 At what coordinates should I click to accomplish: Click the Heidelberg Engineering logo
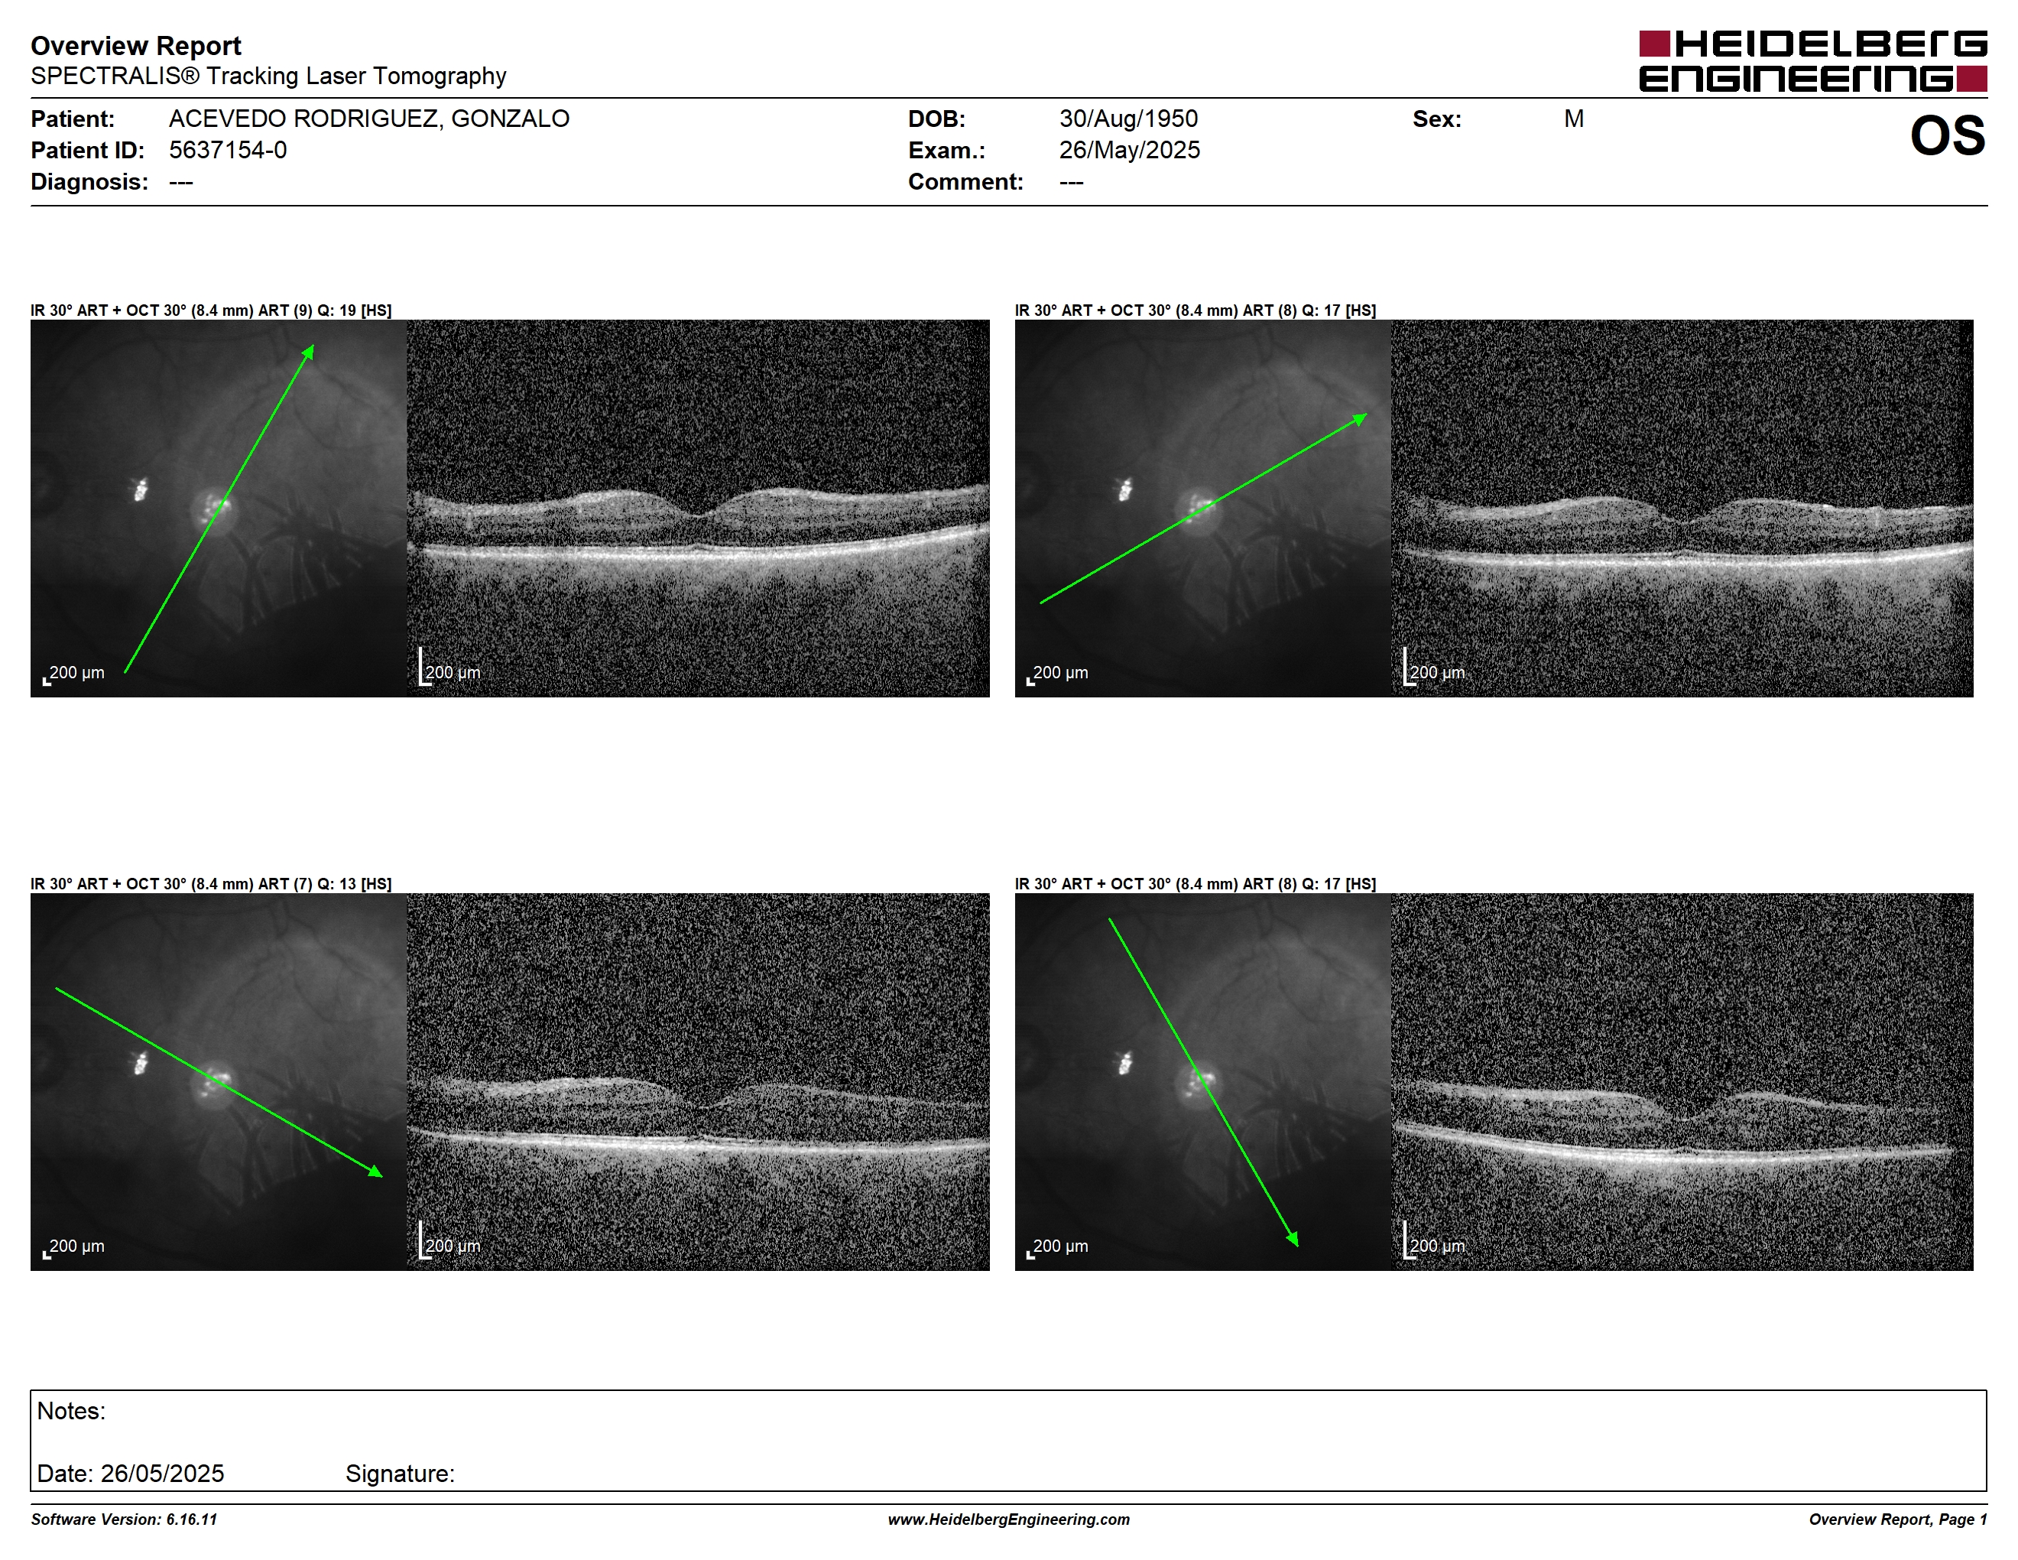coord(1813,61)
